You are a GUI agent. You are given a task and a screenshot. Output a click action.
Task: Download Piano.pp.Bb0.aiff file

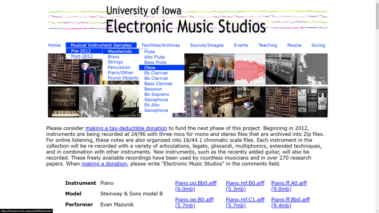point(196,186)
